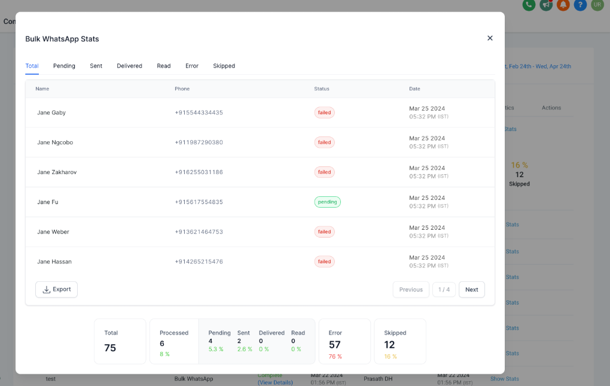The height and width of the screenshot is (386, 610).
Task: Switch to the Sent tab
Action: click(x=96, y=66)
